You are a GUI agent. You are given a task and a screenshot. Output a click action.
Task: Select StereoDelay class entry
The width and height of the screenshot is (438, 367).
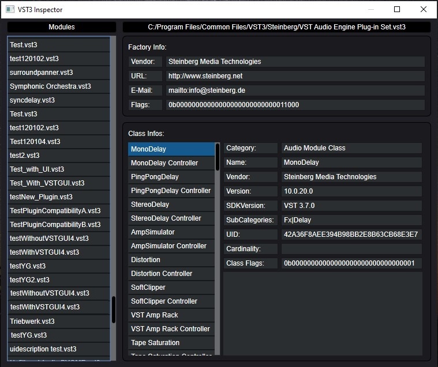171,205
